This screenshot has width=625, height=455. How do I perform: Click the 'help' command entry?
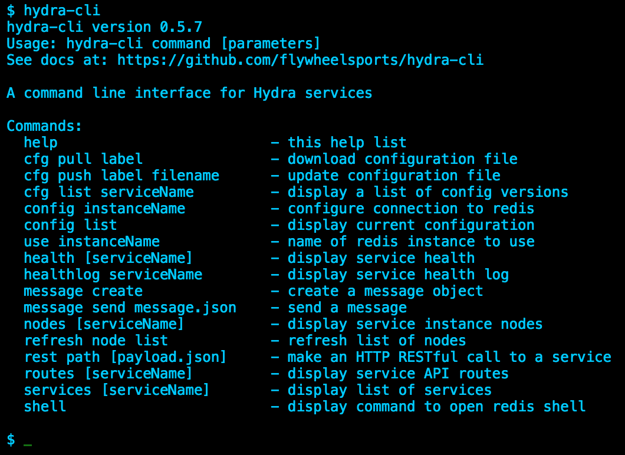tap(40, 142)
